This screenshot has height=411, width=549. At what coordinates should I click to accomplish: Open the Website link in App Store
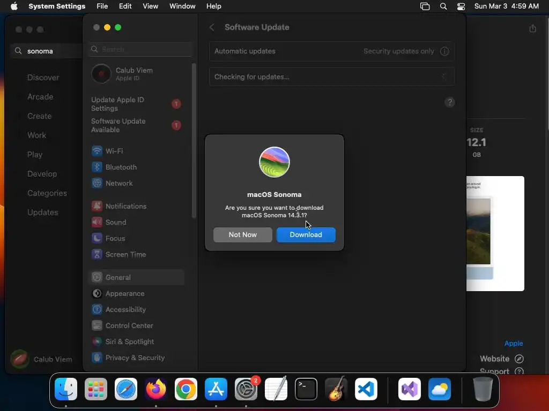pos(501,359)
